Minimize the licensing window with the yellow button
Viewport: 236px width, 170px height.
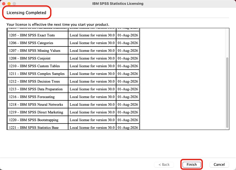pos(9,3)
